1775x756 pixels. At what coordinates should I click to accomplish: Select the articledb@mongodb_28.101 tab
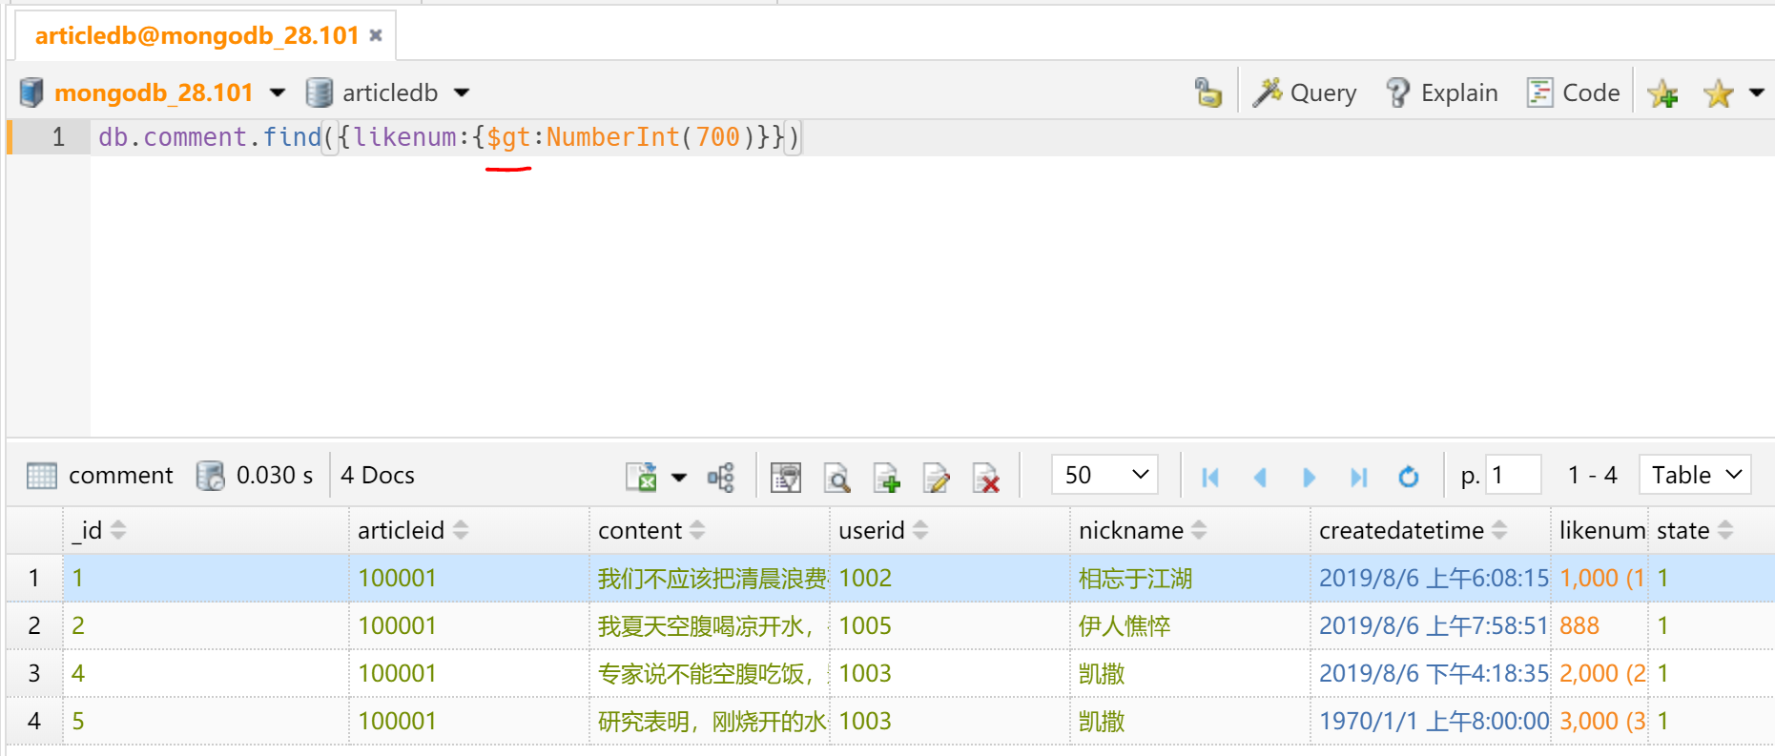196,35
